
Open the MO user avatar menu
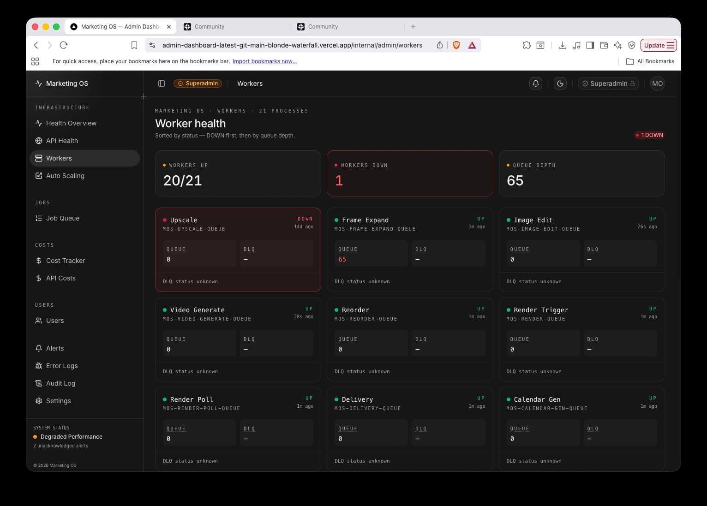[x=657, y=83]
